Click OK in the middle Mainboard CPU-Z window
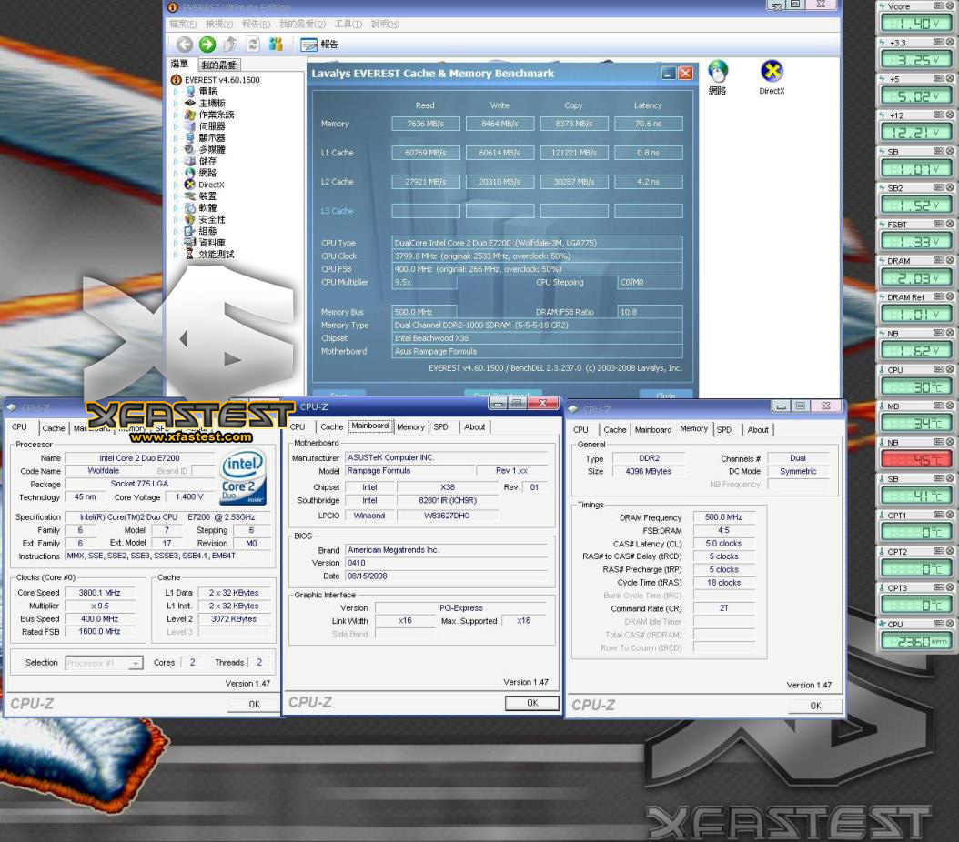This screenshot has height=842, width=959. coord(532,703)
